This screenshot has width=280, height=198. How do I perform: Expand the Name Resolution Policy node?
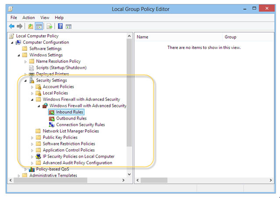[25, 62]
